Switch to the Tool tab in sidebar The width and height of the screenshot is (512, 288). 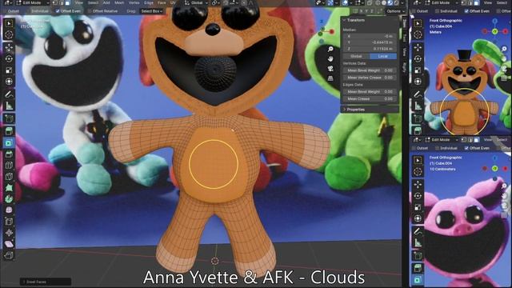click(x=404, y=38)
